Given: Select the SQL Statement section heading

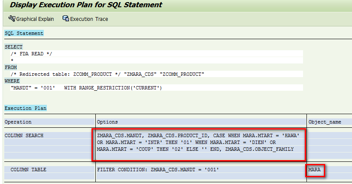Looking at the screenshot, I should click(24, 33).
